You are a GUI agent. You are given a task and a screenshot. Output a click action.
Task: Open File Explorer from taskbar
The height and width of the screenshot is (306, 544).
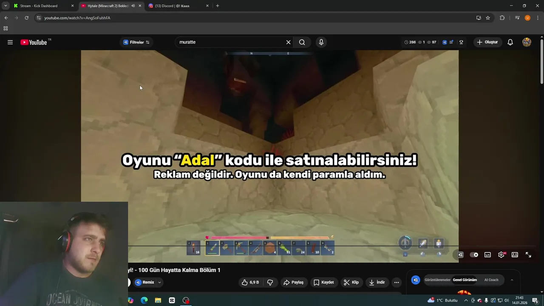[158, 300]
